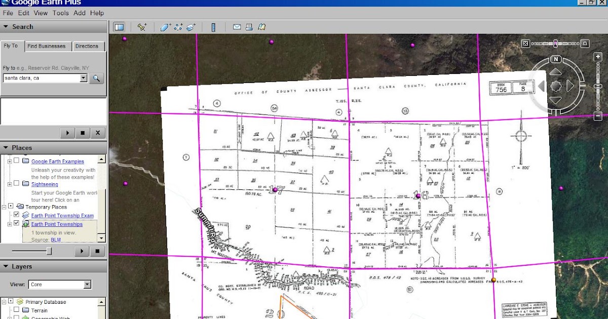Pan left with navigation compass arrow
Image resolution: width=608 pixels, height=319 pixels.
pos(541,86)
